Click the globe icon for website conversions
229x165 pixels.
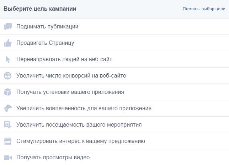(8, 76)
